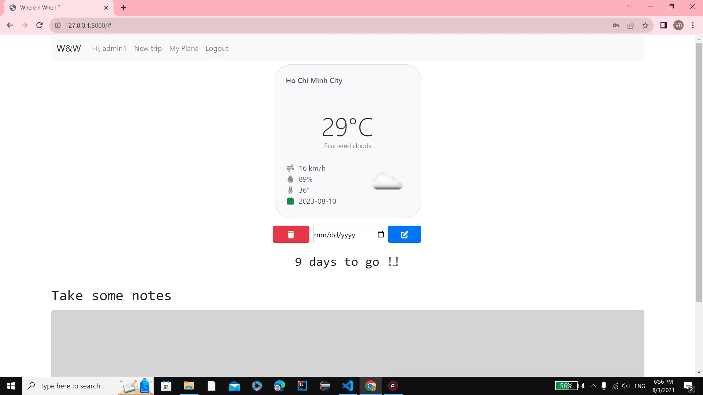The height and width of the screenshot is (395, 703).
Task: Click the My Plans menu item
Action: click(184, 48)
